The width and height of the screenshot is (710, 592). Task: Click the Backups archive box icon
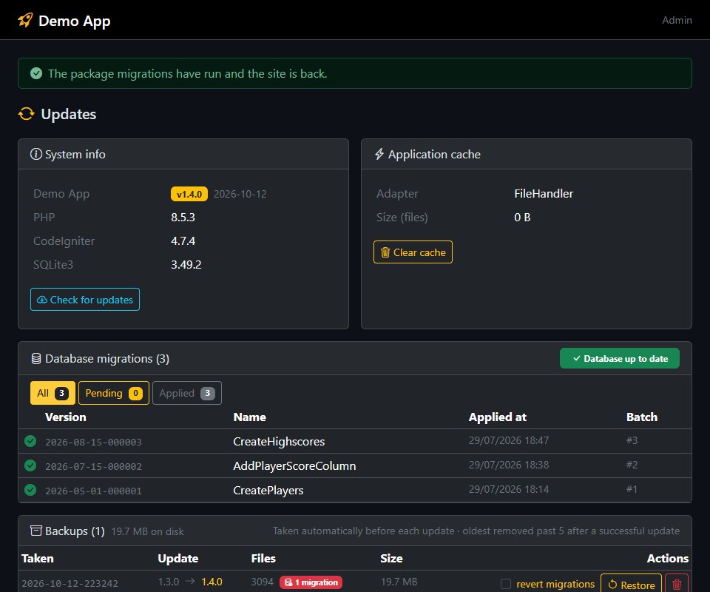35,531
